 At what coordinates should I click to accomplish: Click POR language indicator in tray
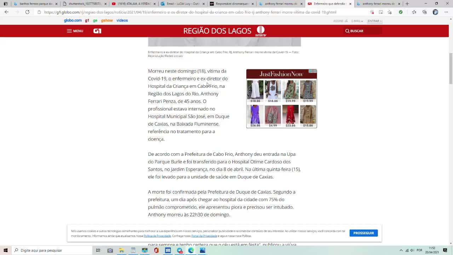coord(419,250)
